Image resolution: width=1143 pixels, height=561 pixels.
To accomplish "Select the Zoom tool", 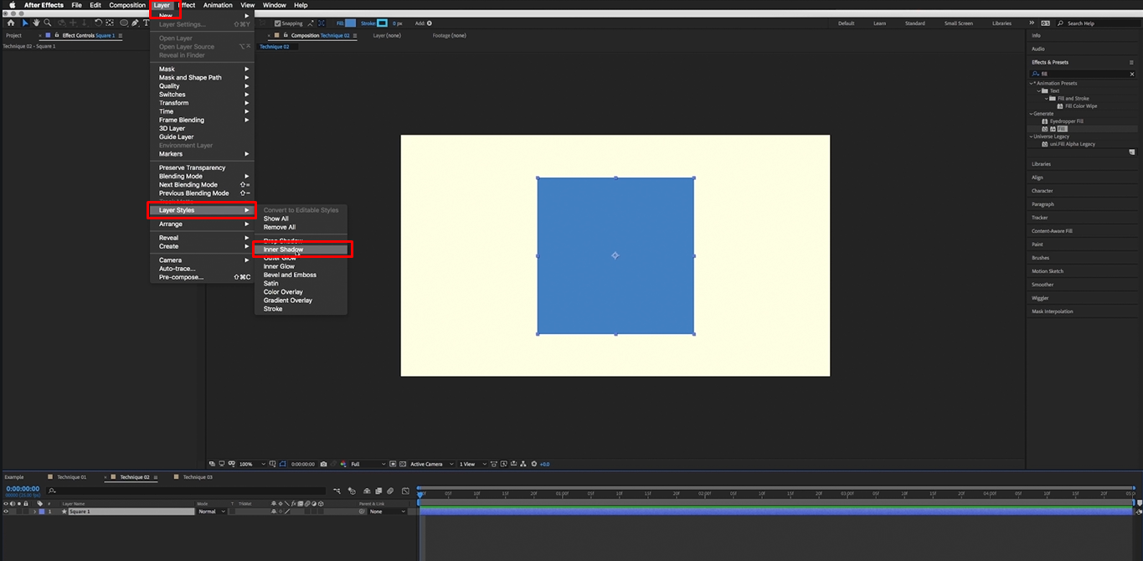I will 48,23.
